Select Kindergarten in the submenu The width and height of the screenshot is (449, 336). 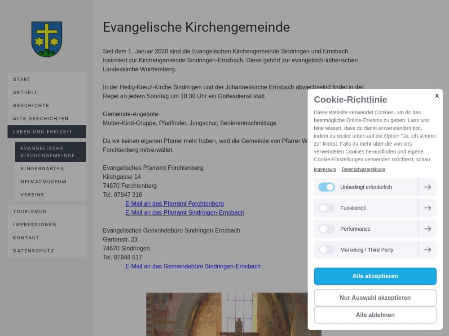tap(42, 169)
